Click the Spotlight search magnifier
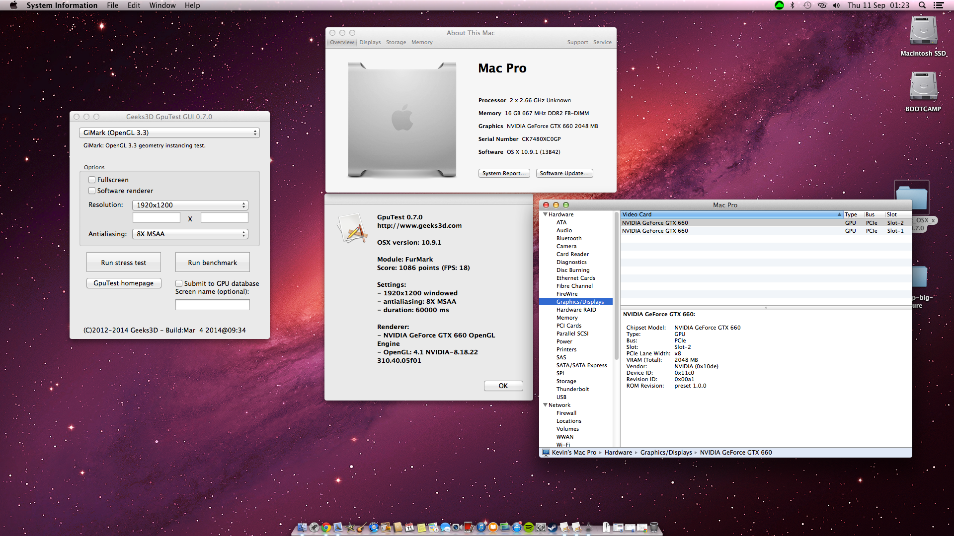Viewport: 954px width, 536px height. pos(922,5)
